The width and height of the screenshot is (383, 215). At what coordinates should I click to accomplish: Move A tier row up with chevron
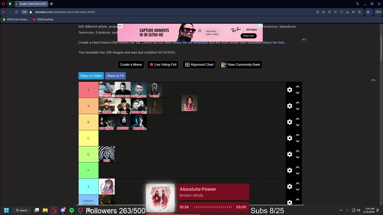(x=297, y=103)
